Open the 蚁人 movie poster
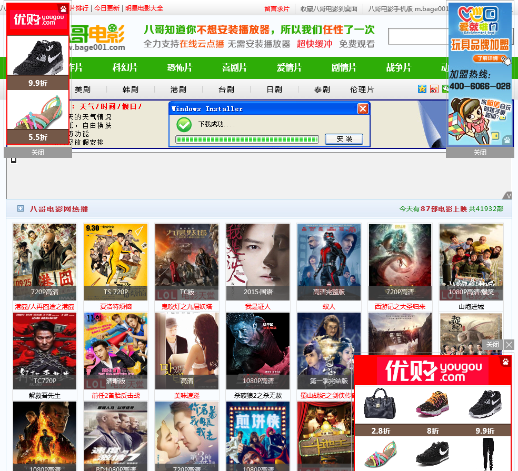Viewport: 518px width, 471px height. coord(329,262)
